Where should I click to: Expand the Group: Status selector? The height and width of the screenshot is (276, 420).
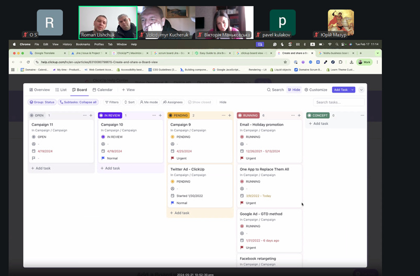[42, 102]
